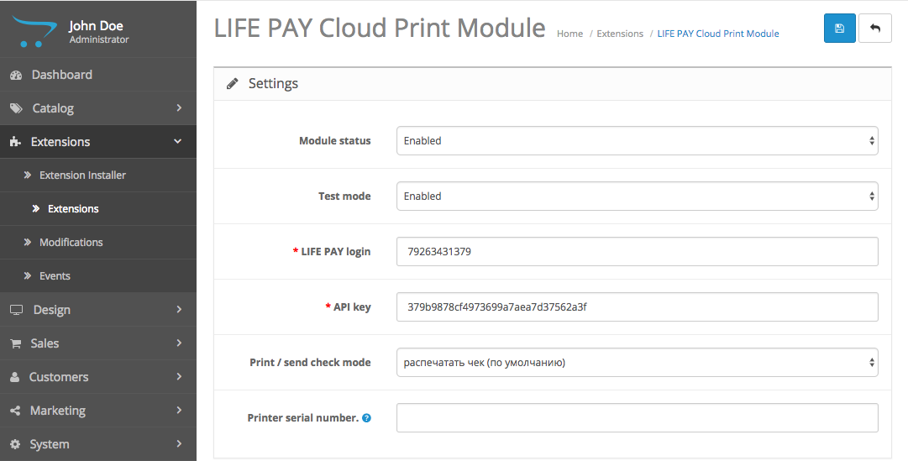Click the Printer serial number label

click(303, 417)
